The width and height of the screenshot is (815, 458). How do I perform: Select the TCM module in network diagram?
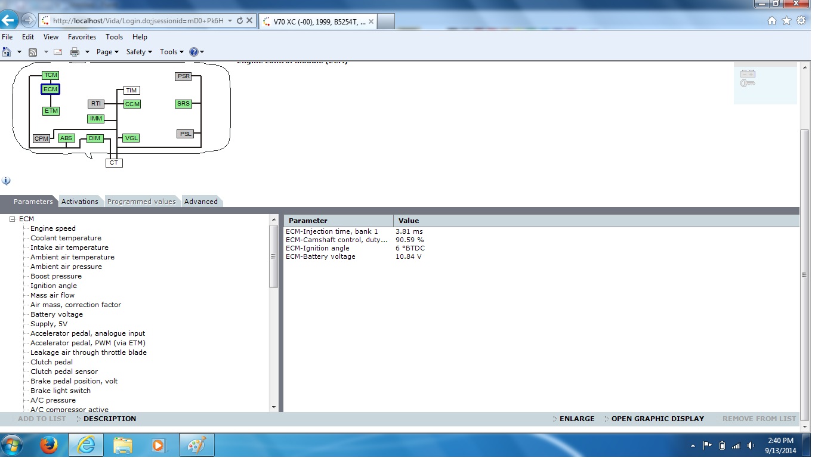click(50, 75)
